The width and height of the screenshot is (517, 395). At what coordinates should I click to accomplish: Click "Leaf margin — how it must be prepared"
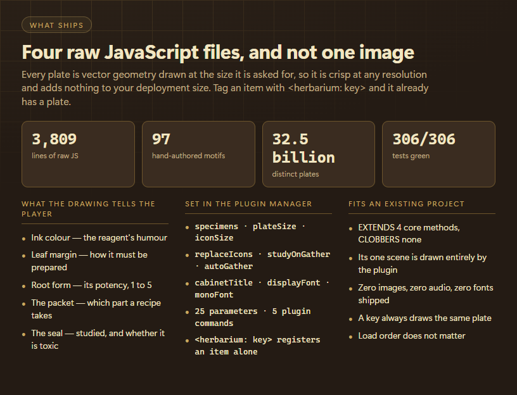pos(89,261)
